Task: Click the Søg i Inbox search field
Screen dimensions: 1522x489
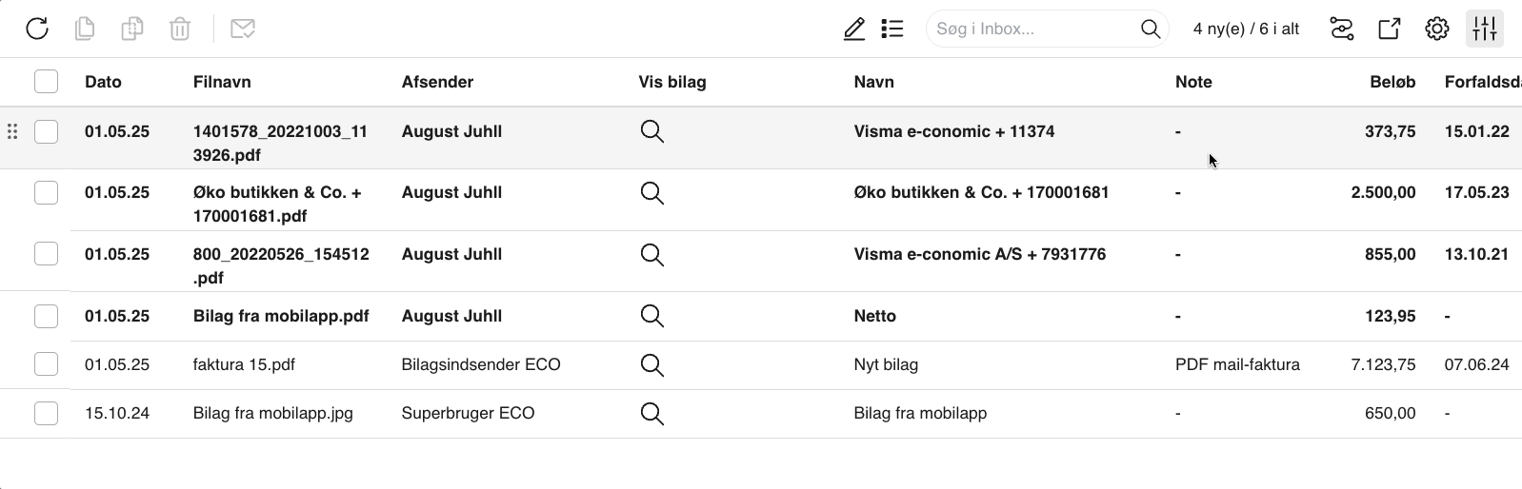Action: pos(1034,29)
